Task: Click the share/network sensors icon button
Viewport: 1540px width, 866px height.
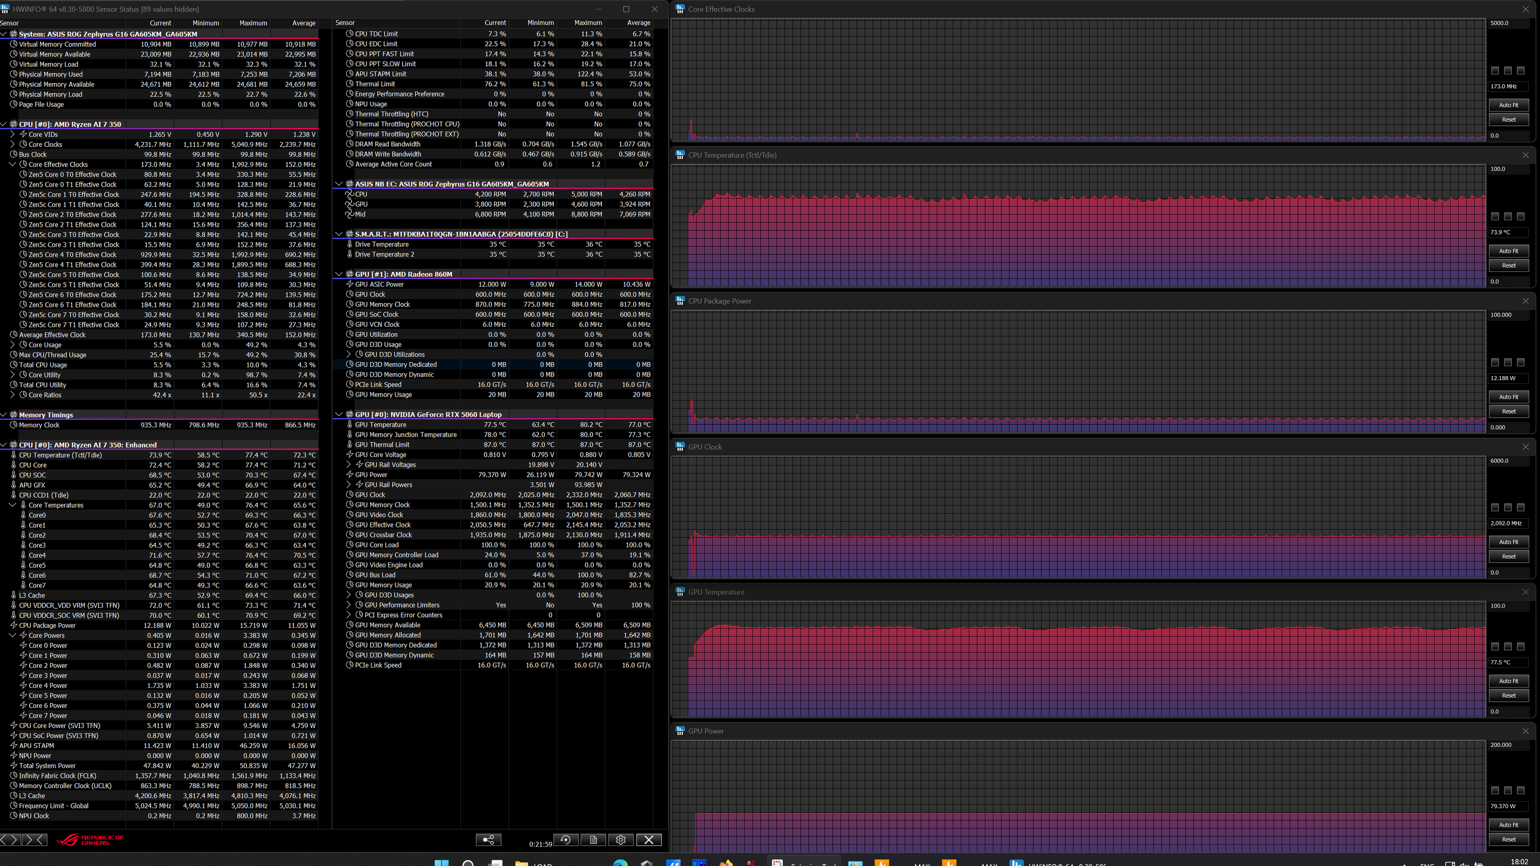Action: click(x=488, y=840)
